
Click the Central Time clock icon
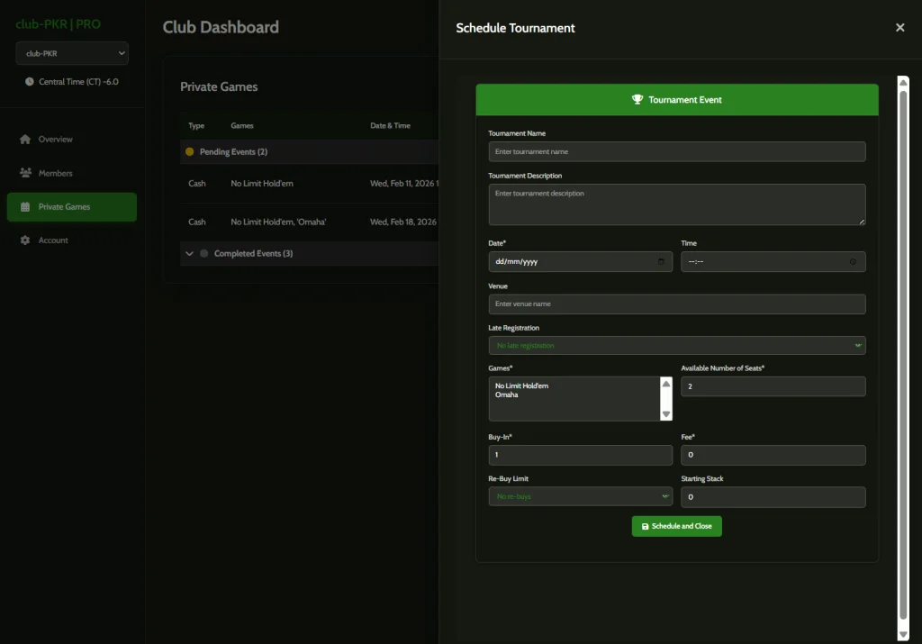click(x=30, y=82)
